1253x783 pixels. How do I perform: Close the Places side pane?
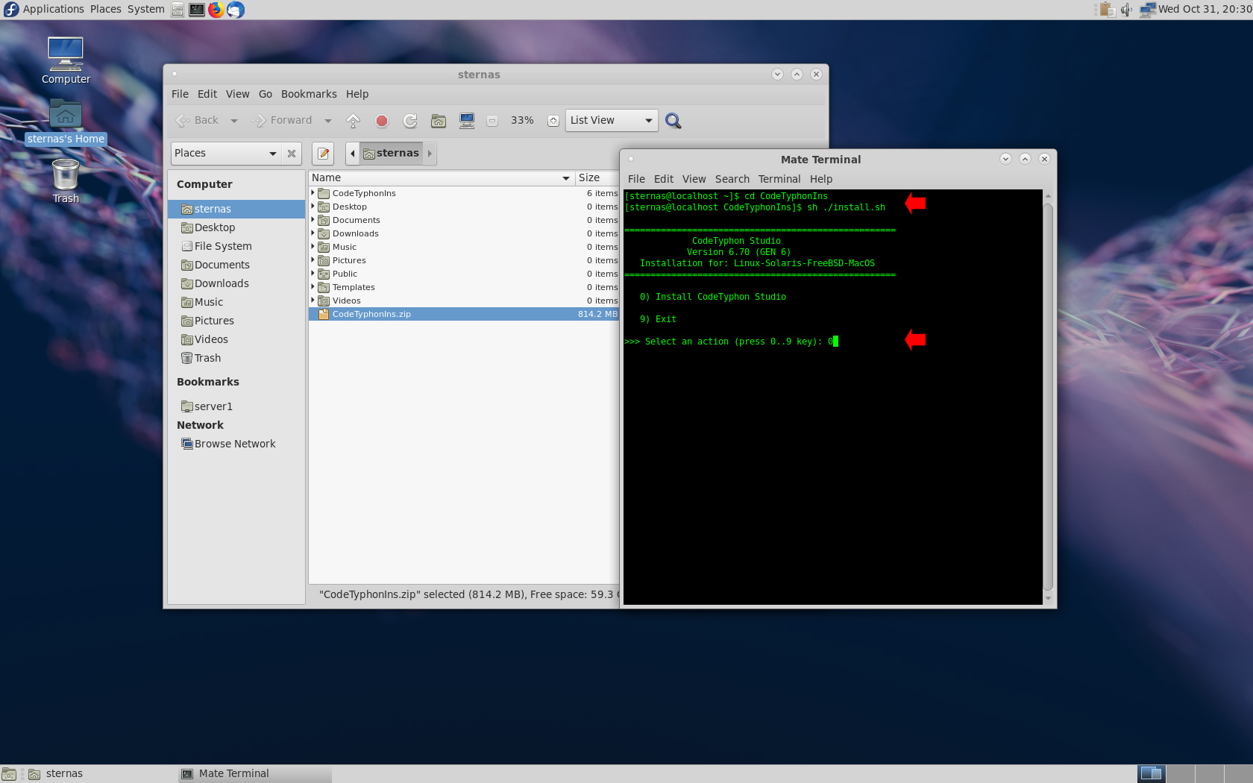pos(292,154)
